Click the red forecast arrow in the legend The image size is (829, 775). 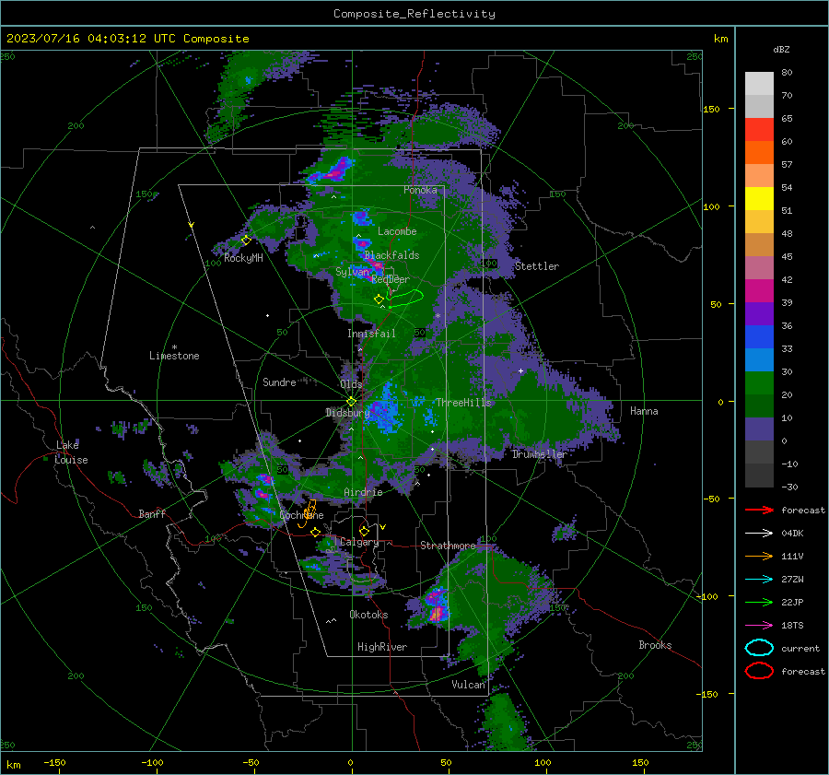click(x=759, y=510)
